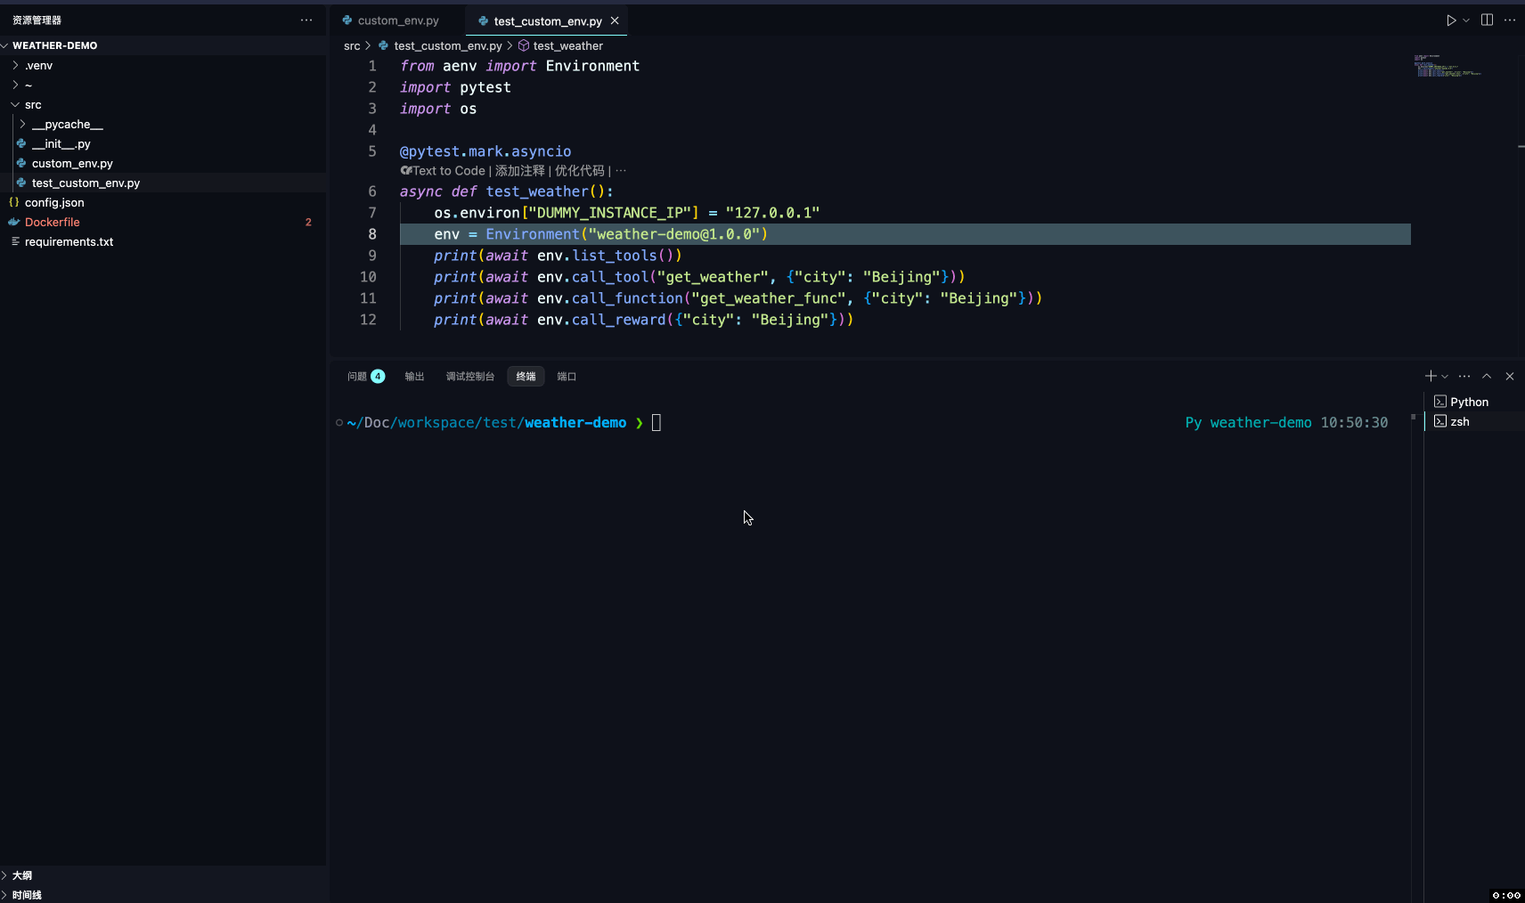Click the 0:00 timer in the corner
1525x903 pixels.
pos(1507,896)
